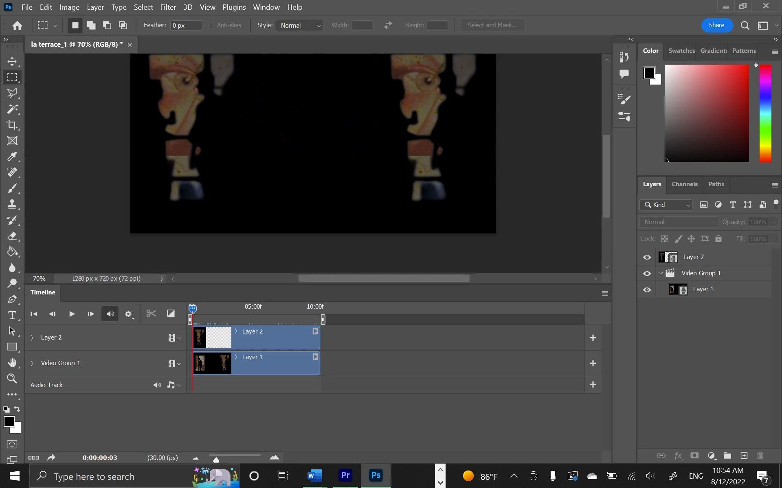Select the Move tool
Viewport: 782px width, 488px height.
[12, 61]
